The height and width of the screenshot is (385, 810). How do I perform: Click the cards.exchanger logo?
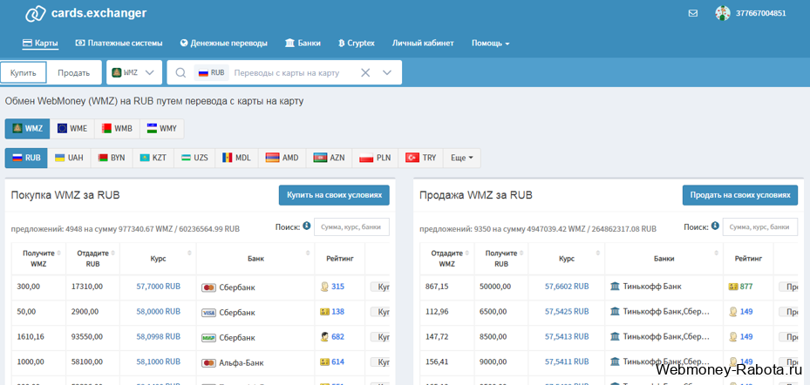pyautogui.click(x=85, y=14)
